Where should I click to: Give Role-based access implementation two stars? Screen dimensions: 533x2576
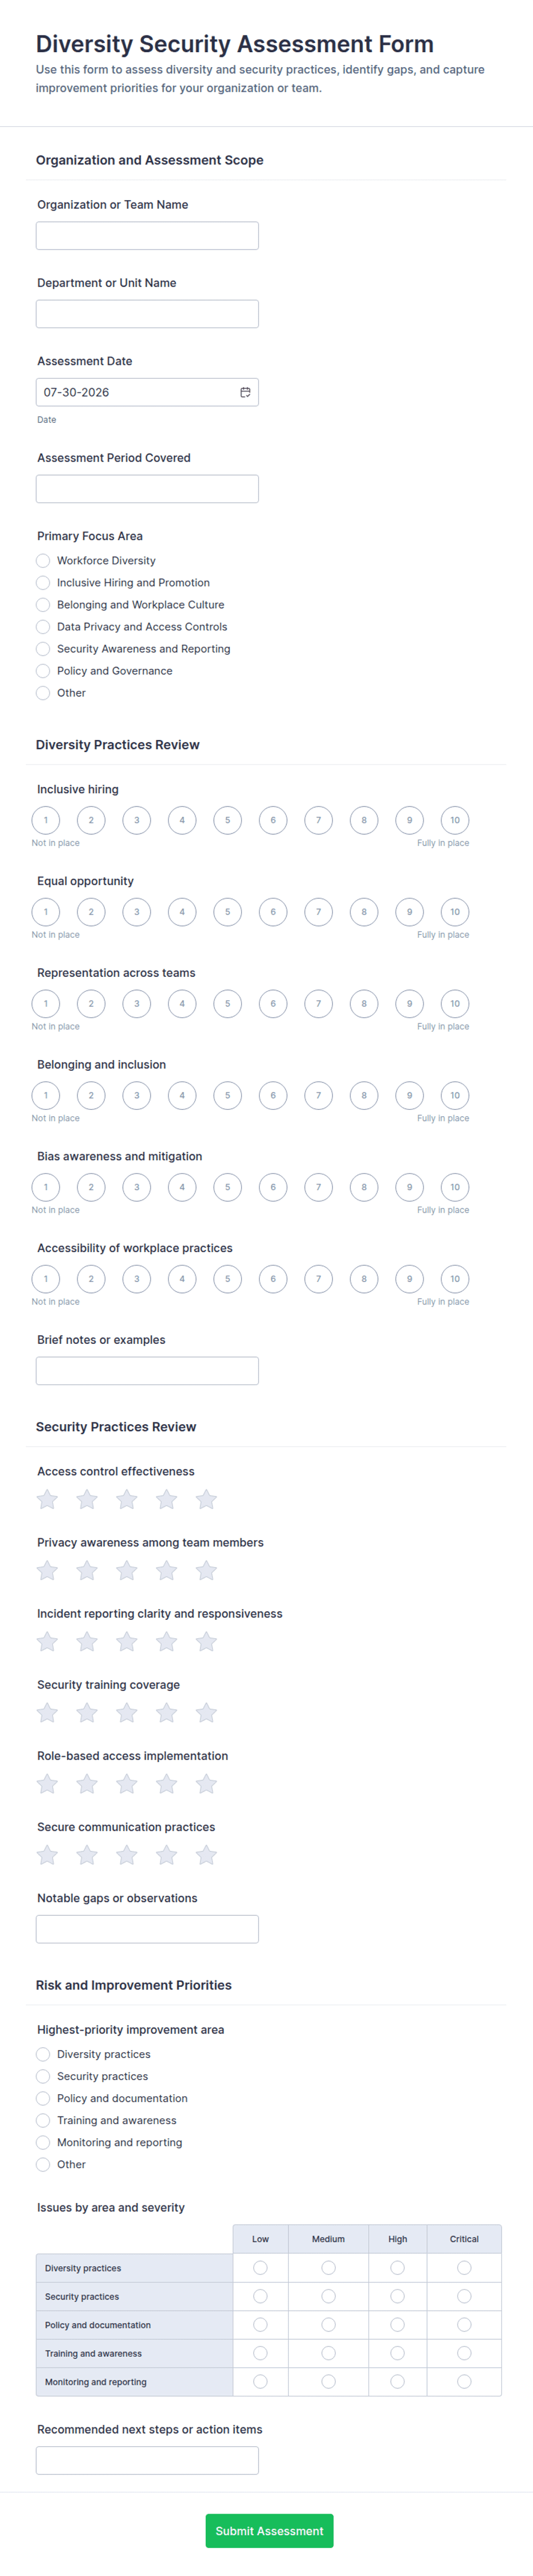(87, 1784)
